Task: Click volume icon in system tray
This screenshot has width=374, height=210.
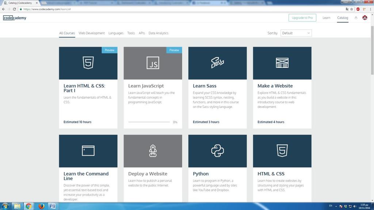Action: coord(355,206)
